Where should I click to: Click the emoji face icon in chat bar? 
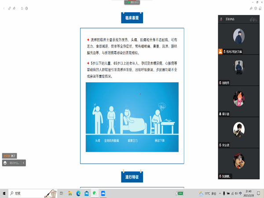pyautogui.click(x=5, y=163)
